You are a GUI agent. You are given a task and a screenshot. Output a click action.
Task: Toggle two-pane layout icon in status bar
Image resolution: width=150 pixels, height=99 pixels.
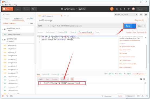coord(138,96)
